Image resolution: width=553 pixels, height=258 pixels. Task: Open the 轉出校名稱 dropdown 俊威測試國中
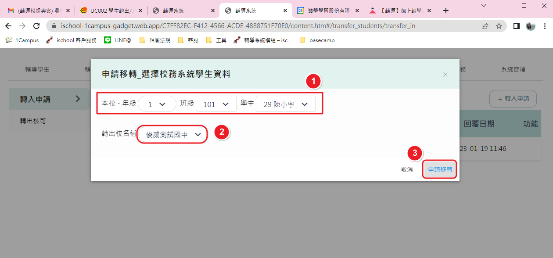pyautogui.click(x=172, y=135)
